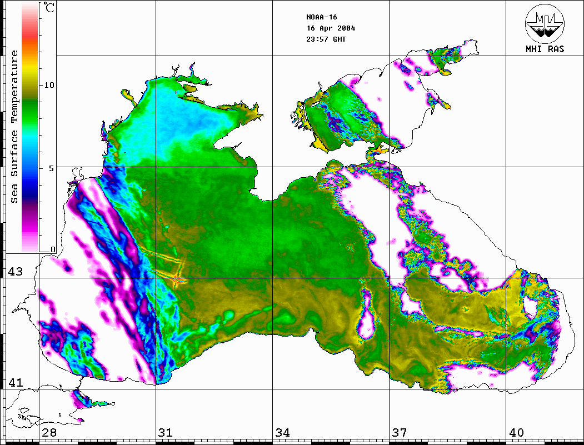This screenshot has width=584, height=445.
Task: Click the time "23:57 GMT"
Action: point(326,39)
